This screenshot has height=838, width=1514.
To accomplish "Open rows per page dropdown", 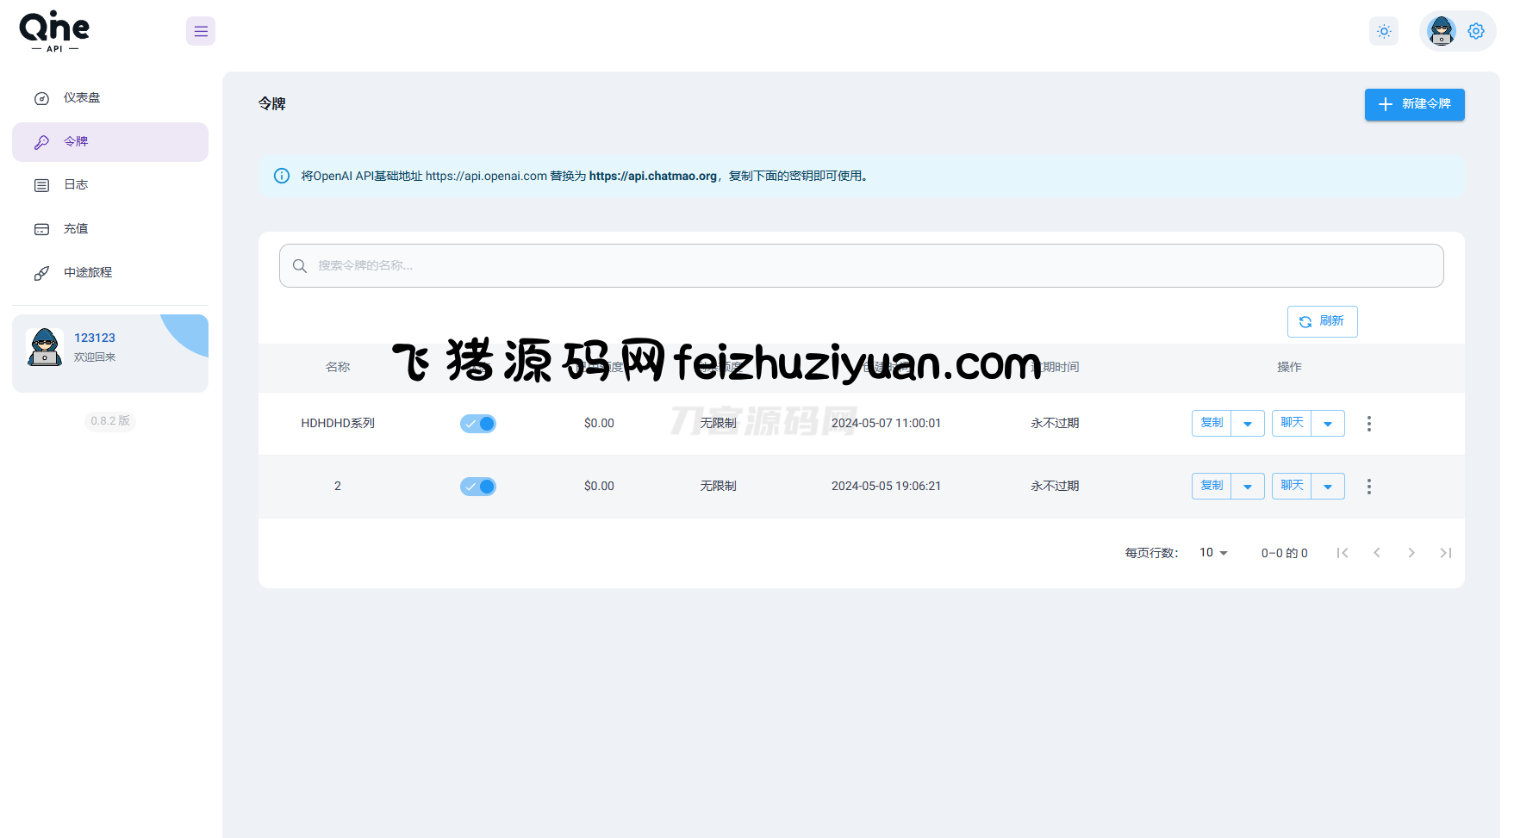I will click(x=1213, y=553).
